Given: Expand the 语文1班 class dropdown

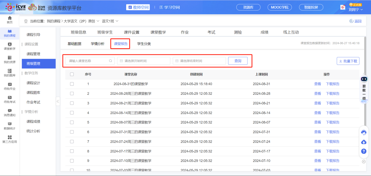Looking at the screenshot, I should click(x=110, y=21).
